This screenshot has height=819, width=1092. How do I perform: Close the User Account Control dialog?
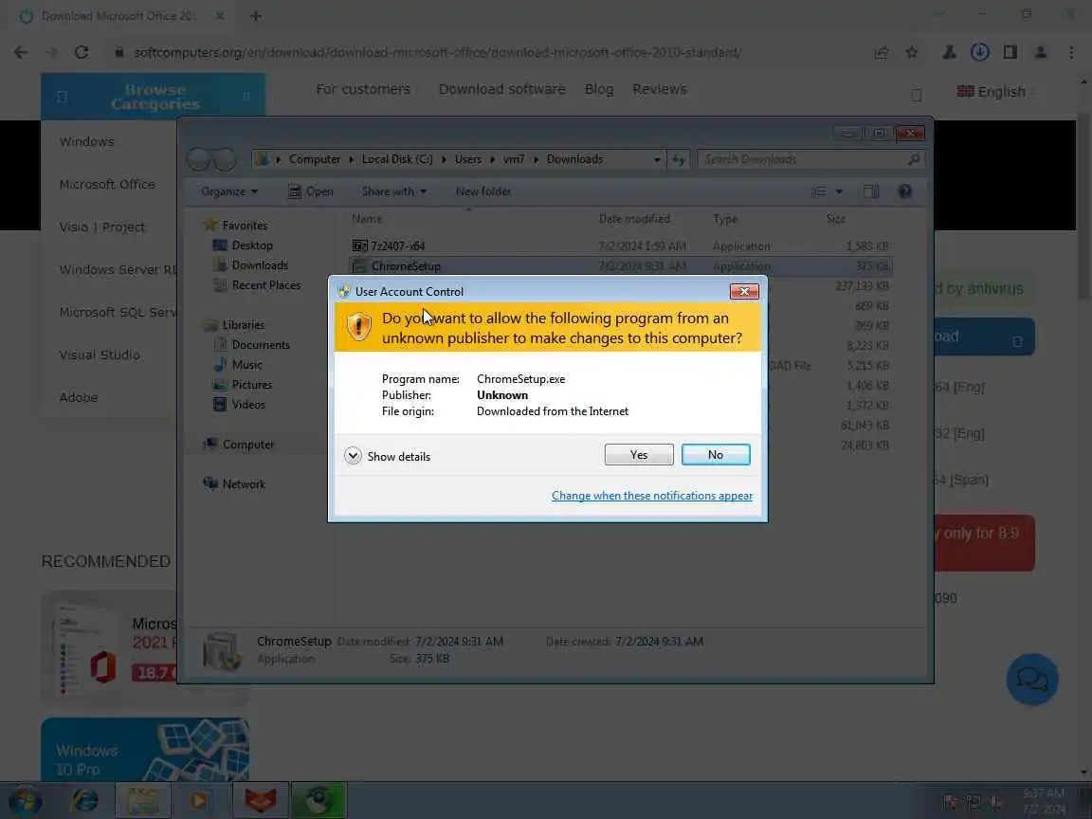744,291
